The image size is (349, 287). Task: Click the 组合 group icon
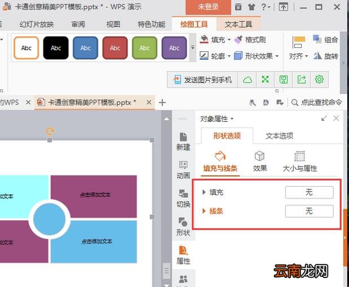point(317,39)
